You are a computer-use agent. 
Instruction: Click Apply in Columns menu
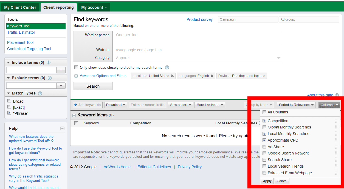(x=267, y=181)
